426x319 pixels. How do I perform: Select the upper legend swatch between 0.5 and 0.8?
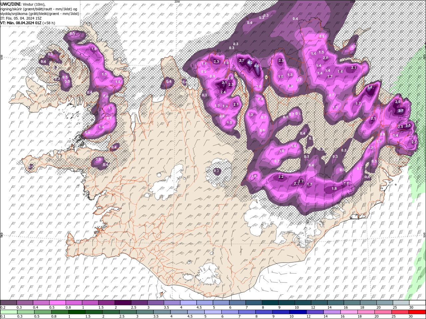click(57, 303)
